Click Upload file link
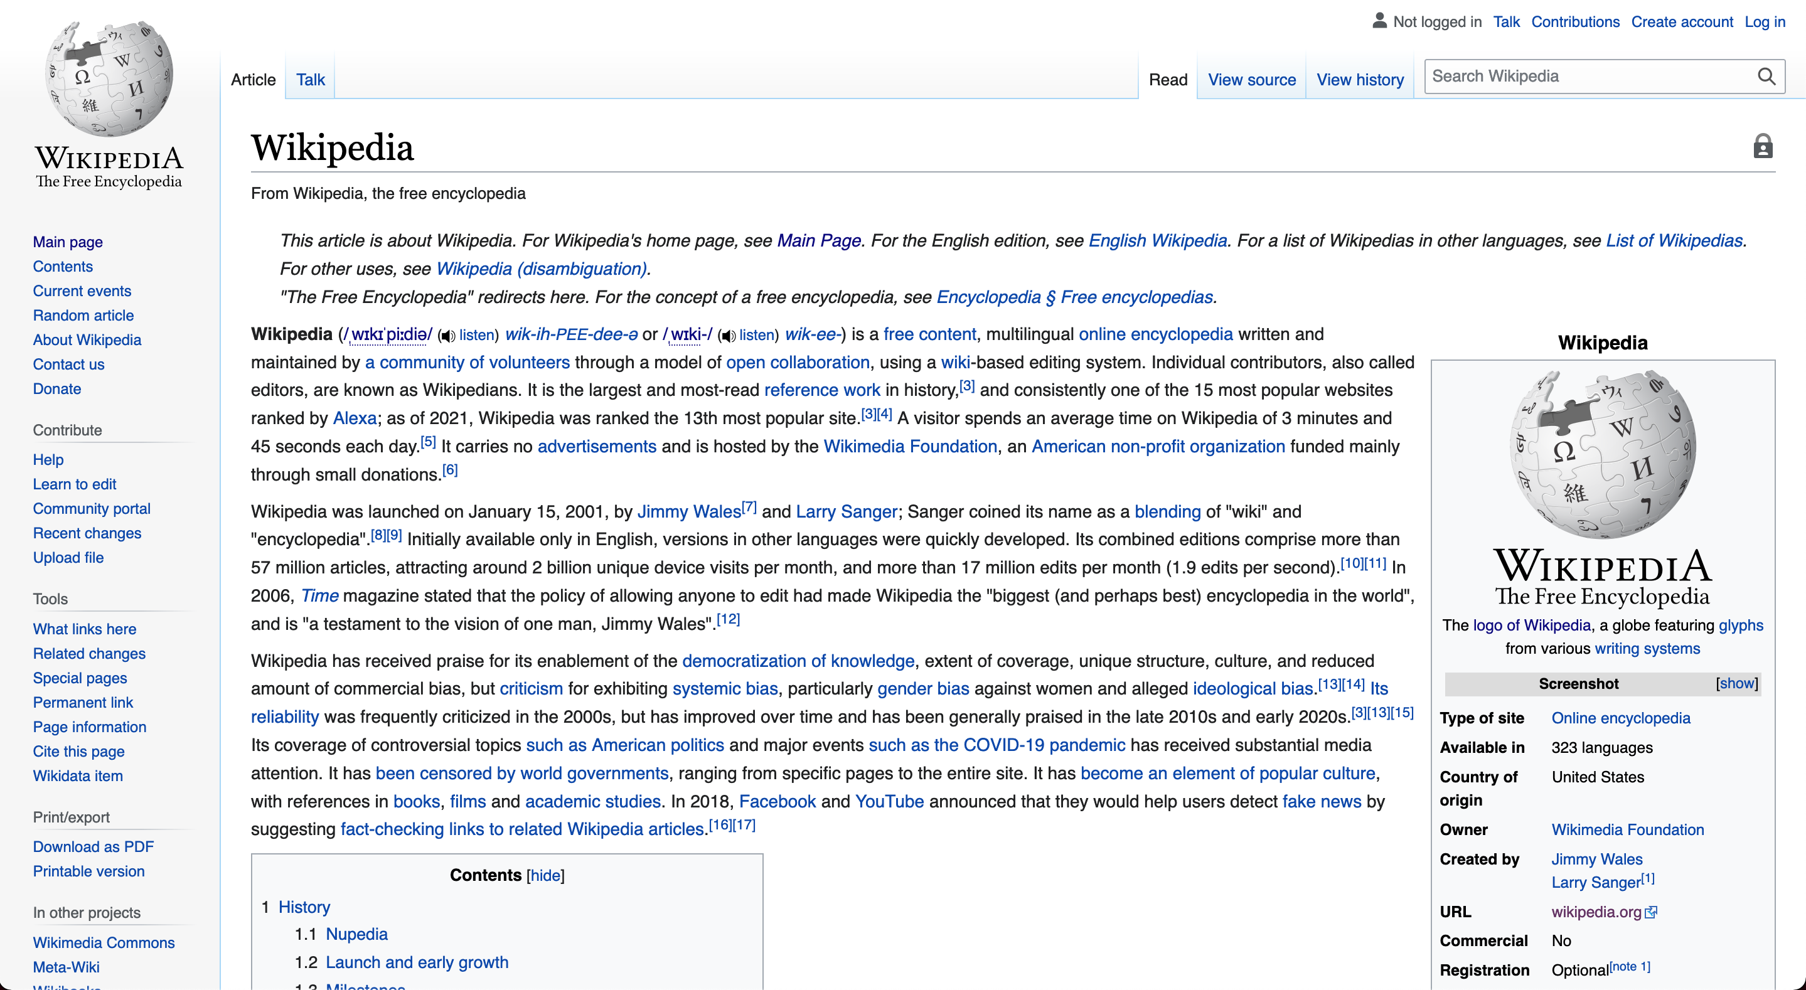 click(x=68, y=558)
